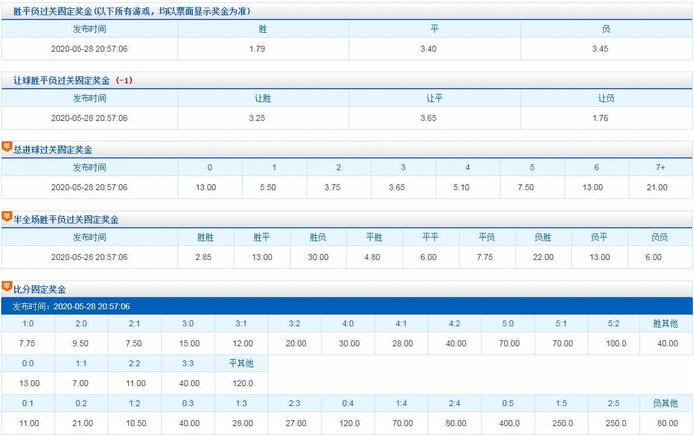Select 平胜 odds 4.80
694x436 pixels.
tap(372, 257)
